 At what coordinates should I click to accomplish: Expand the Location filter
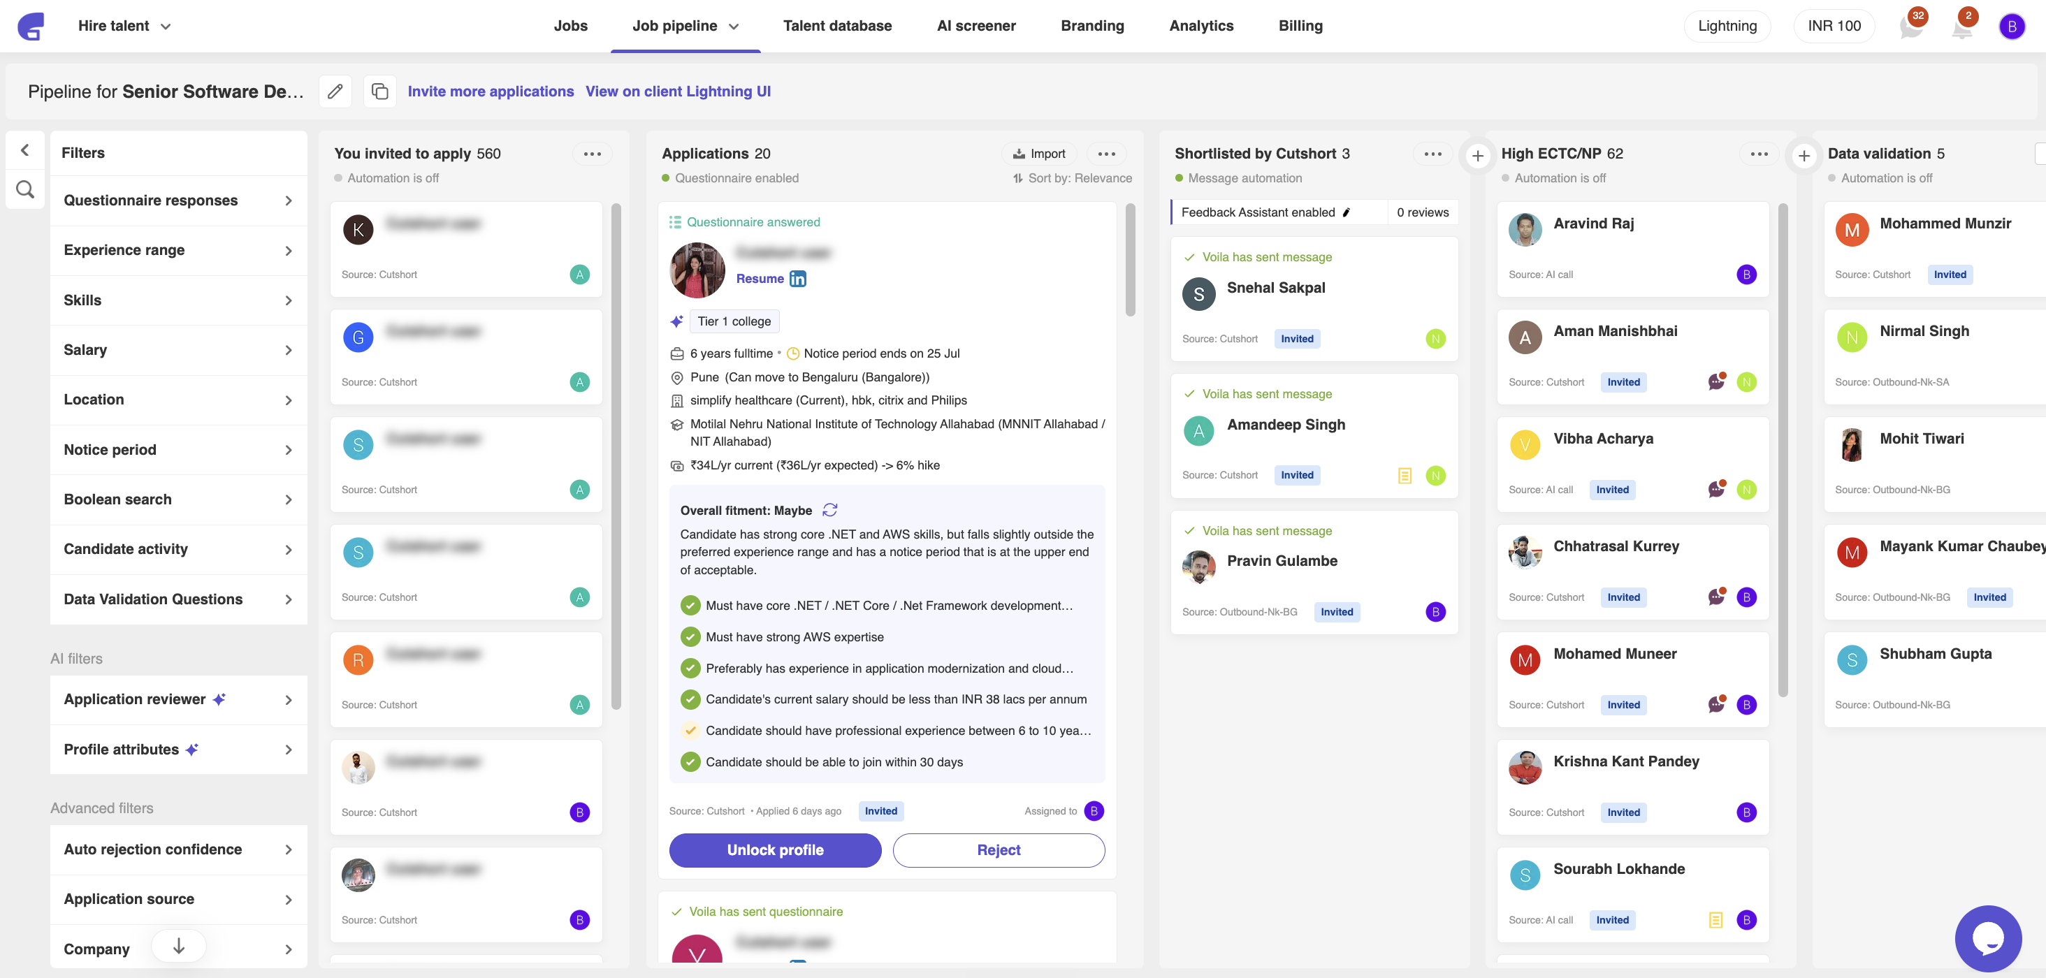click(179, 400)
